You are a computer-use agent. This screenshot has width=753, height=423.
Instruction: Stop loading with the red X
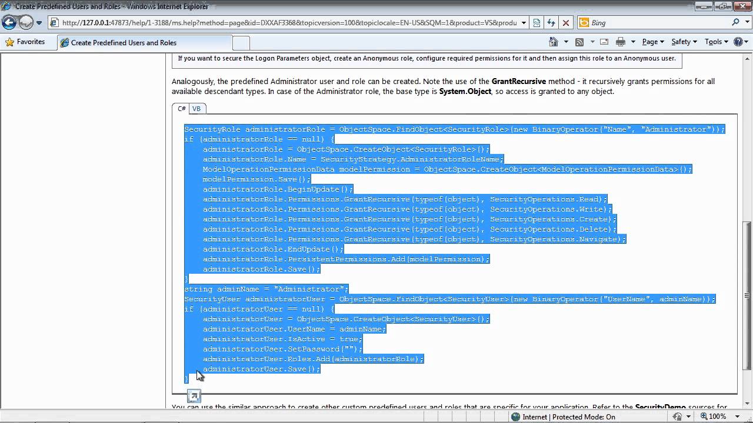pos(566,23)
